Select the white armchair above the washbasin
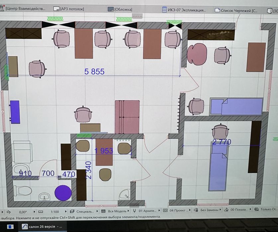Image resolution: width=278 pixels, height=232 pixels. 22,152
